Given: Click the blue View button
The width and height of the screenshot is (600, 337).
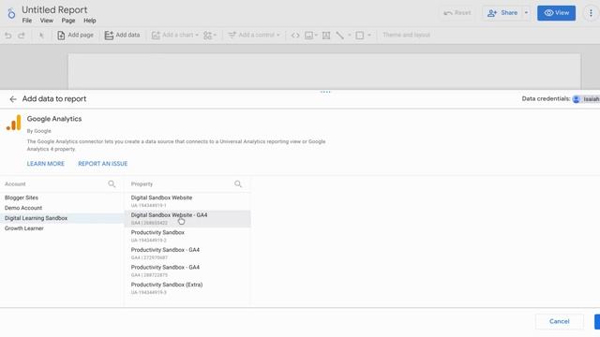Looking at the screenshot, I should tap(556, 13).
